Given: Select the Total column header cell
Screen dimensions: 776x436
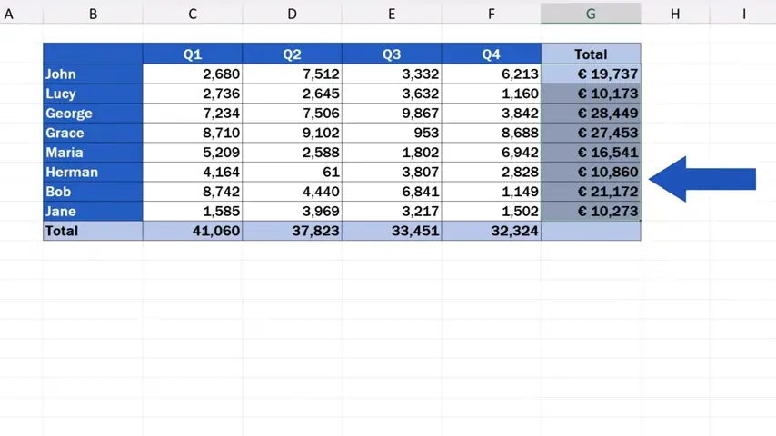Looking at the screenshot, I should tap(591, 54).
